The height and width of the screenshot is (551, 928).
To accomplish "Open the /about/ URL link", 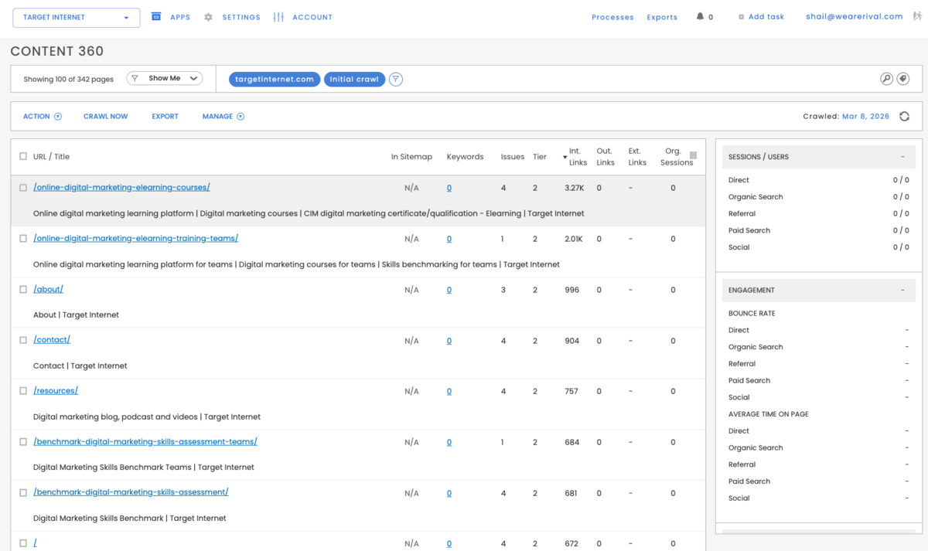I will (48, 290).
